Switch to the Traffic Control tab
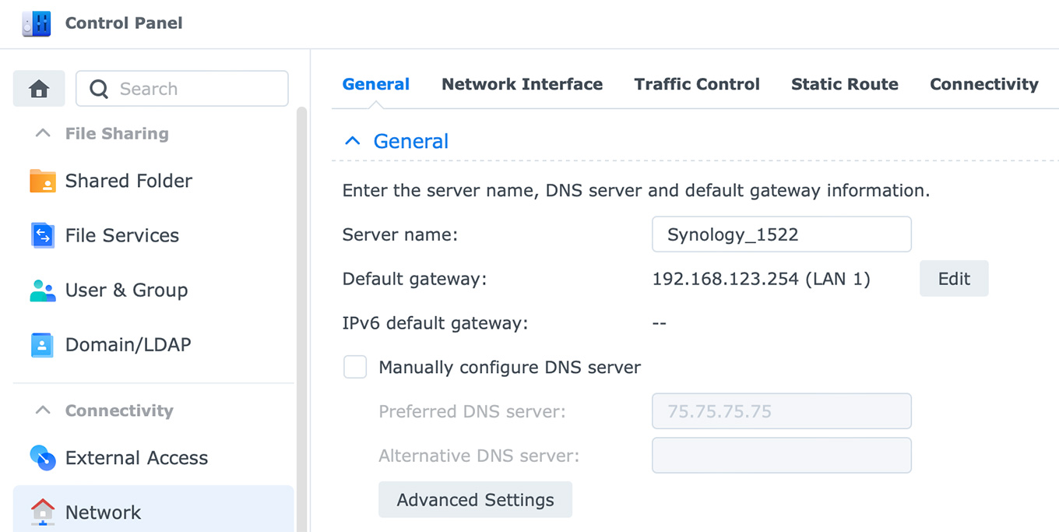 [x=696, y=84]
